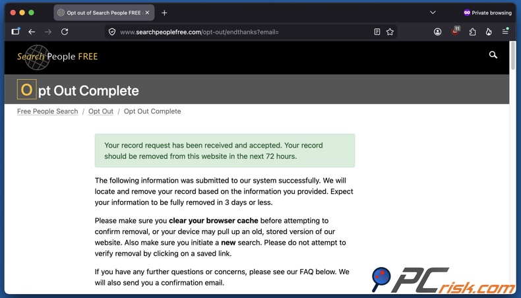Screen dimensions: 521x298
Task: Click the green record request accepted message
Action: 225,150
